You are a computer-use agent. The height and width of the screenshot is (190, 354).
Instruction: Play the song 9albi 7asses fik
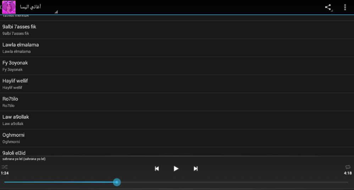pyautogui.click(x=177, y=30)
